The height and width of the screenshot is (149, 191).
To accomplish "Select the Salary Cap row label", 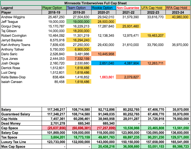I will point(21,133).
